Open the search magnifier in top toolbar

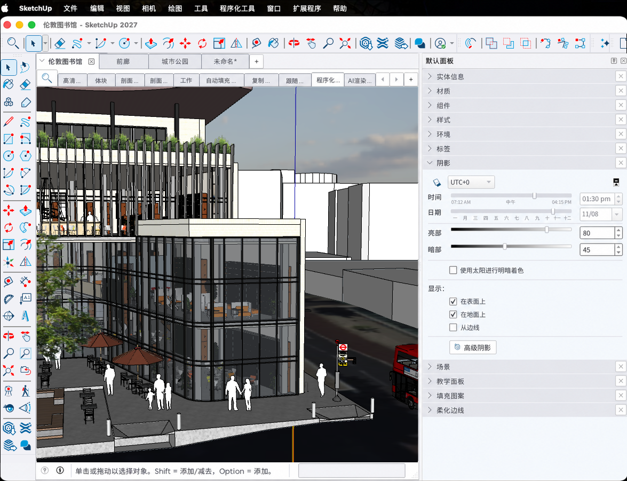coord(13,43)
